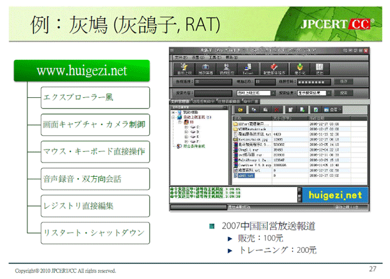390x279 pixels.
Task: Click the computer name input field
Action: (265, 82)
